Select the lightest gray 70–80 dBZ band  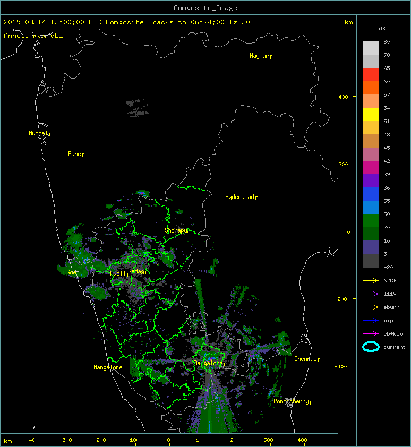[x=371, y=48]
